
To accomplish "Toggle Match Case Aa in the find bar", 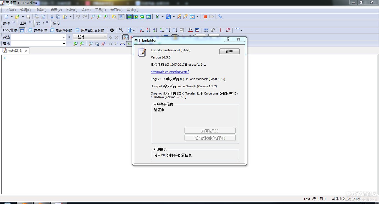I will (x=103, y=44).
